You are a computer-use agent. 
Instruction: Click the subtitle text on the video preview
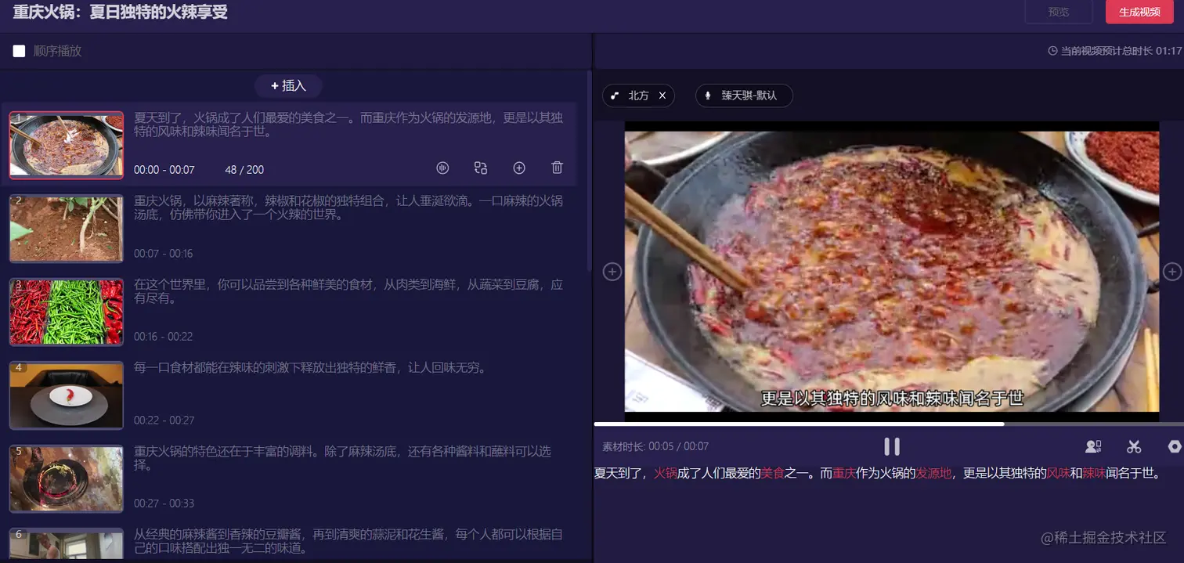pos(892,398)
